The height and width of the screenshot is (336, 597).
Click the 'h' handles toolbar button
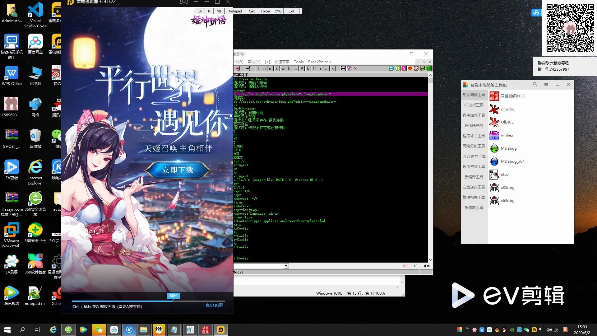pos(289,68)
